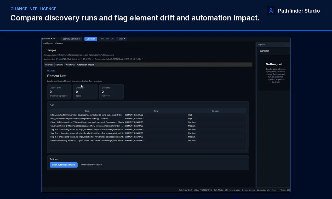Click Edition PROFESSIONAL in the status bar
The width and height of the screenshot is (332, 199).
click(x=203, y=190)
